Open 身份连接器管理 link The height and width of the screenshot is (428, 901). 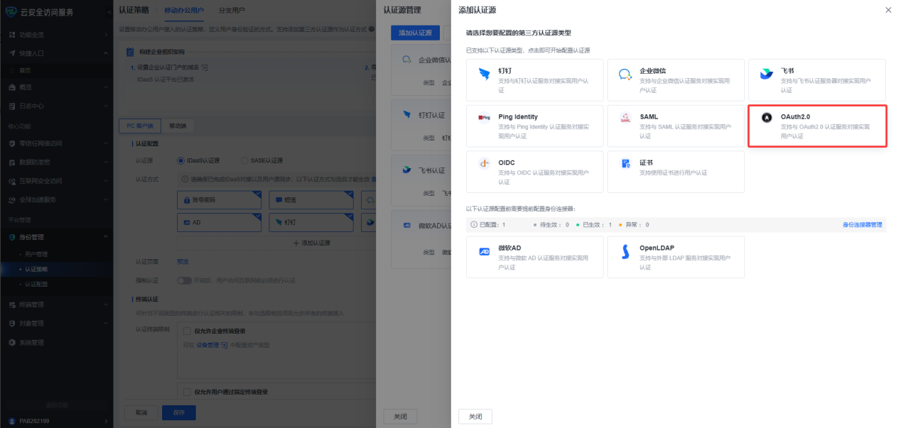click(862, 225)
